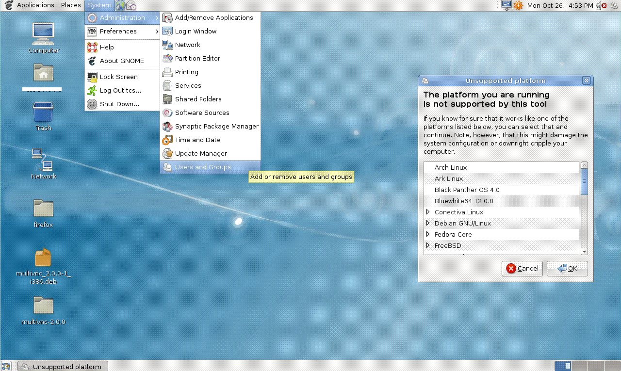This screenshot has height=371, width=621.
Task: Select Black Panther OS 4.0
Action: pyautogui.click(x=502, y=190)
